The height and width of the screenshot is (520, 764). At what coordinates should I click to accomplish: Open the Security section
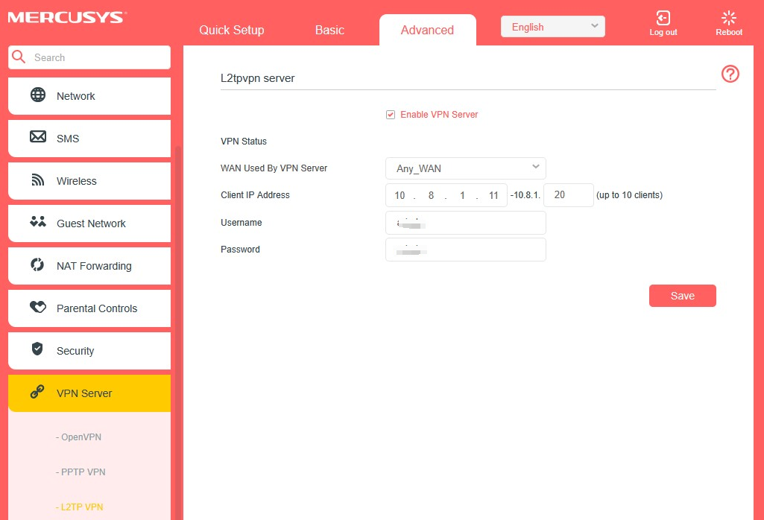click(75, 351)
